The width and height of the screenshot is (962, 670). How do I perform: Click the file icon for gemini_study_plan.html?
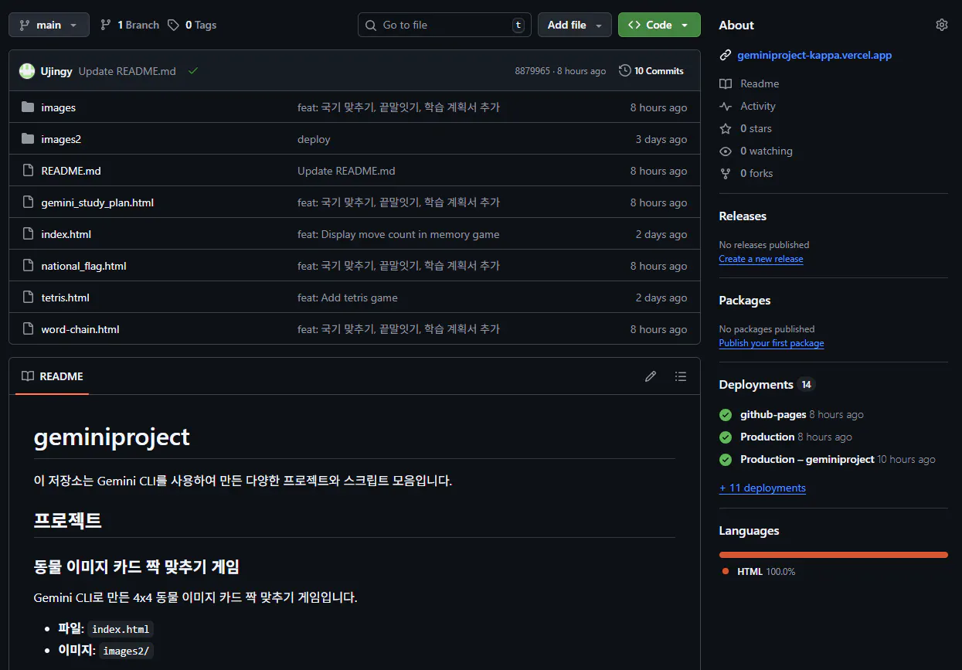pos(28,202)
